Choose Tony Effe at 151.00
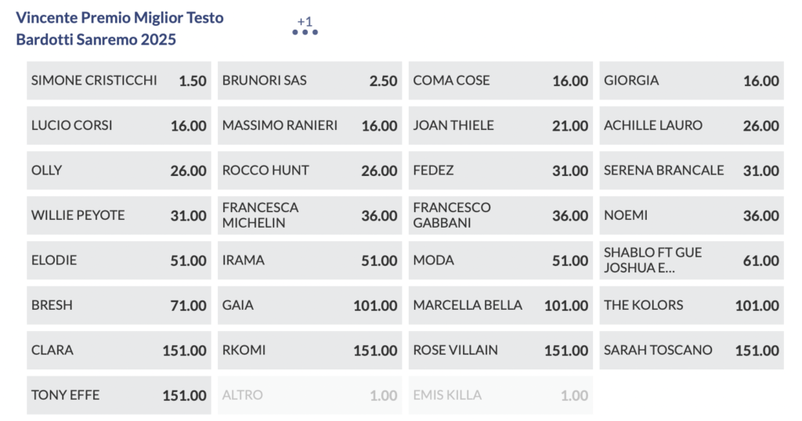Image resolution: width=802 pixels, height=421 pixels. click(x=119, y=395)
